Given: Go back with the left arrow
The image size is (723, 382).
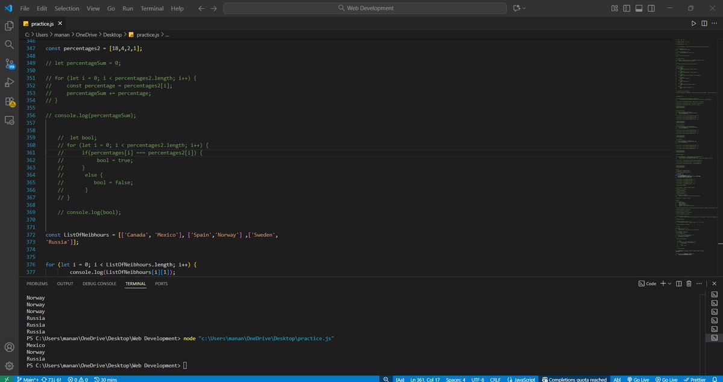Looking at the screenshot, I should pyautogui.click(x=201, y=8).
